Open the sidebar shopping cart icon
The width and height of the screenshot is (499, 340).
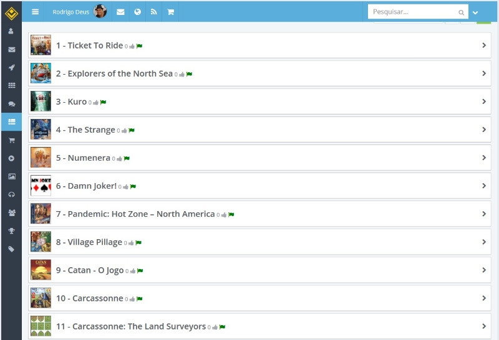tap(11, 140)
